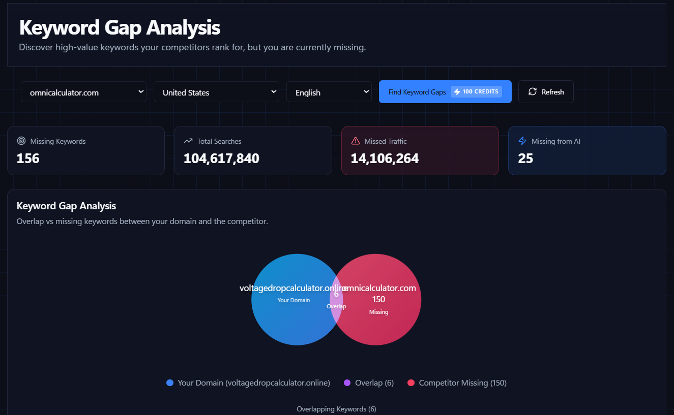Click the Total Searches value 104,617,840

[221, 158]
